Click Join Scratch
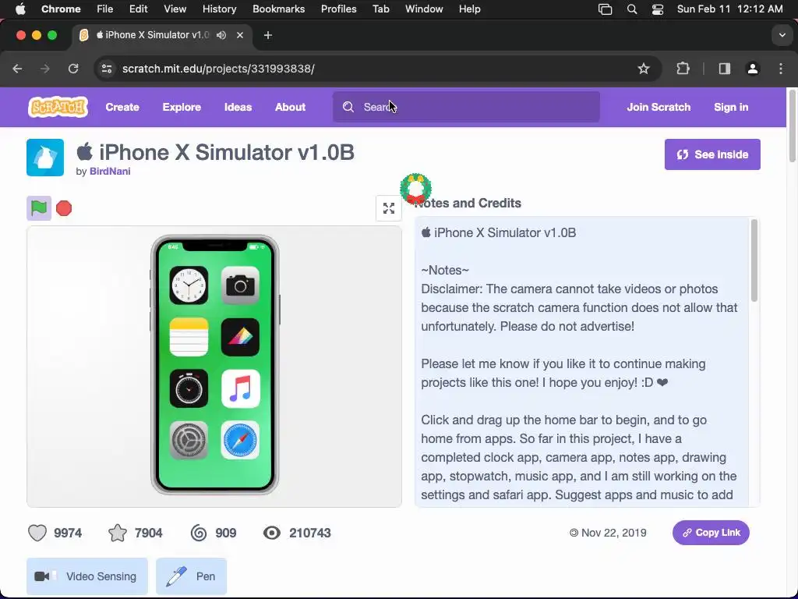Image resolution: width=798 pixels, height=599 pixels. coord(659,107)
